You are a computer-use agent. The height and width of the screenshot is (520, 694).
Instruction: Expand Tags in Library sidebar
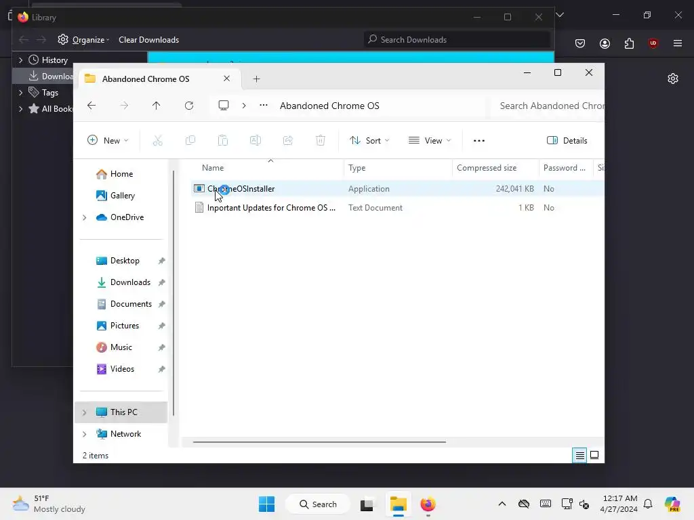(x=20, y=93)
